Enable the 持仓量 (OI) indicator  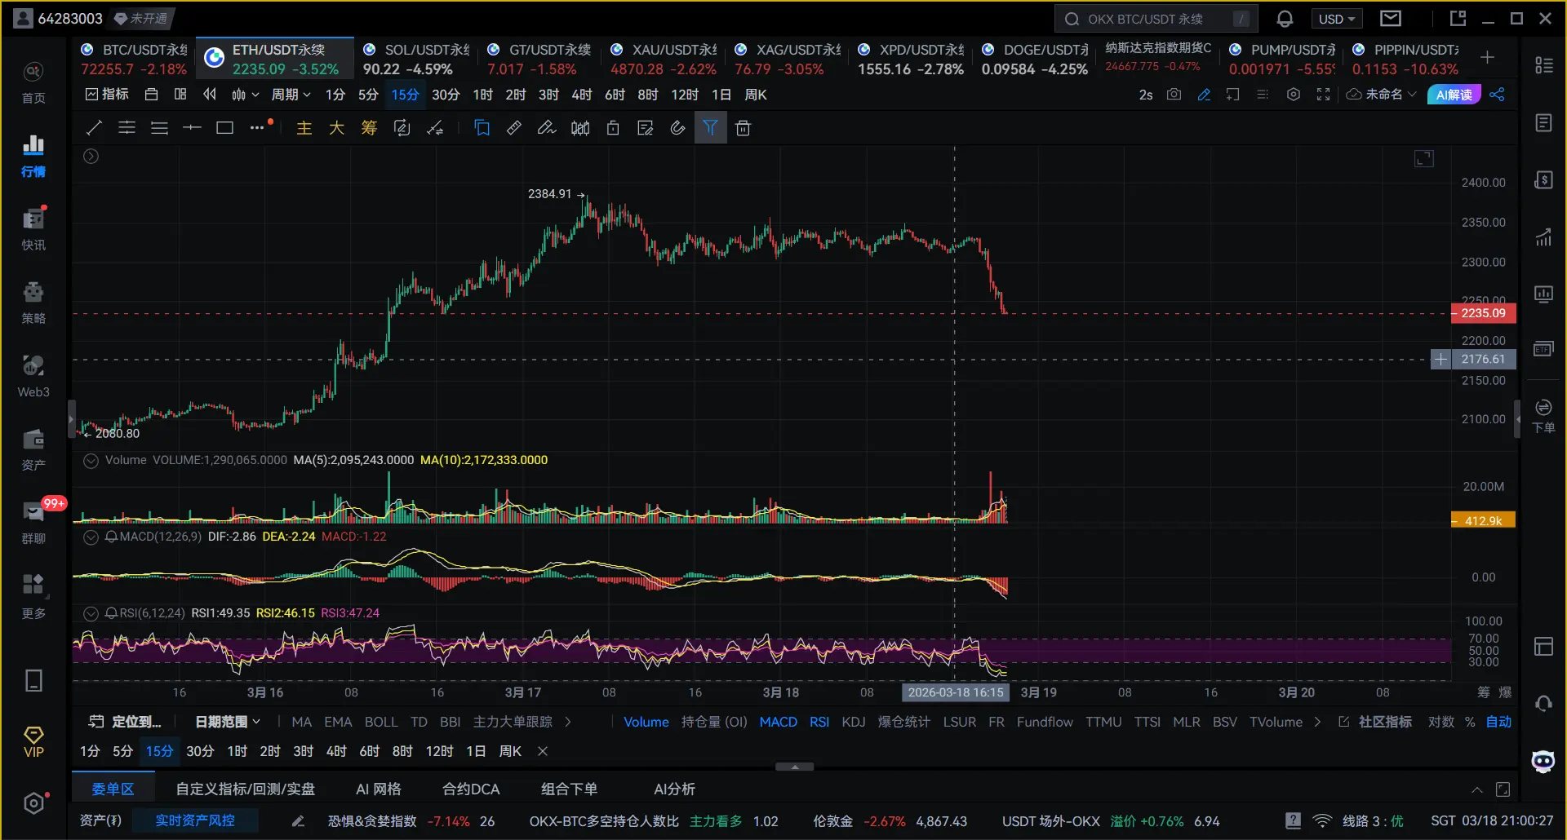point(714,722)
